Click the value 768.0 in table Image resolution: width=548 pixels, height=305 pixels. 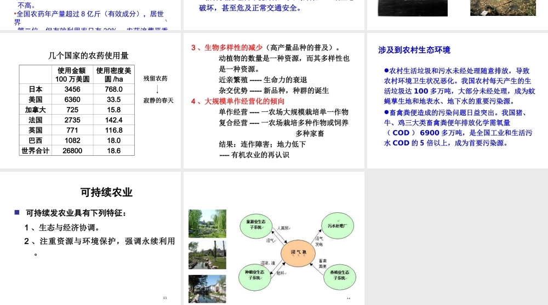114,89
